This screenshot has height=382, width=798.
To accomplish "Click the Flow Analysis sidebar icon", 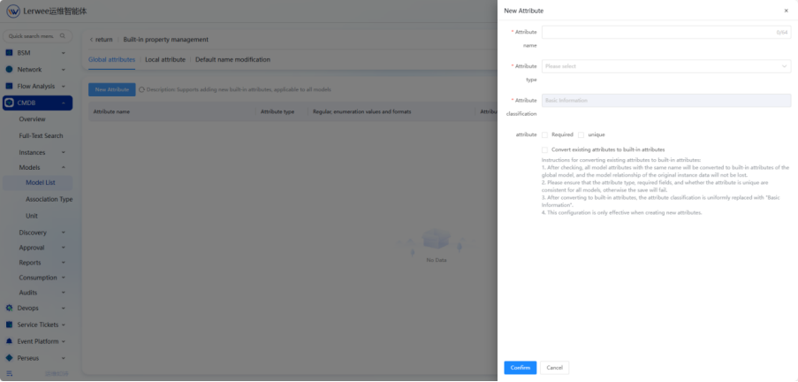I will [10, 86].
